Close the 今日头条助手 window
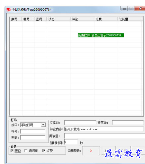 click(x=140, y=9)
